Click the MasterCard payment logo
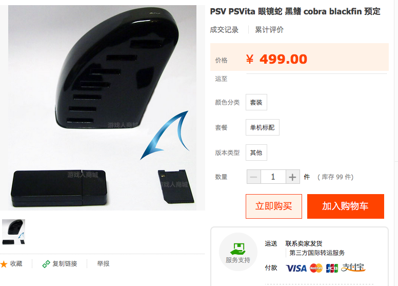 click(x=316, y=268)
